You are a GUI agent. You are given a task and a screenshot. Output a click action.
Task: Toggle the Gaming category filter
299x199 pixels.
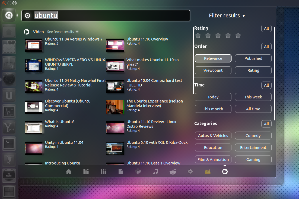[x=253, y=160]
